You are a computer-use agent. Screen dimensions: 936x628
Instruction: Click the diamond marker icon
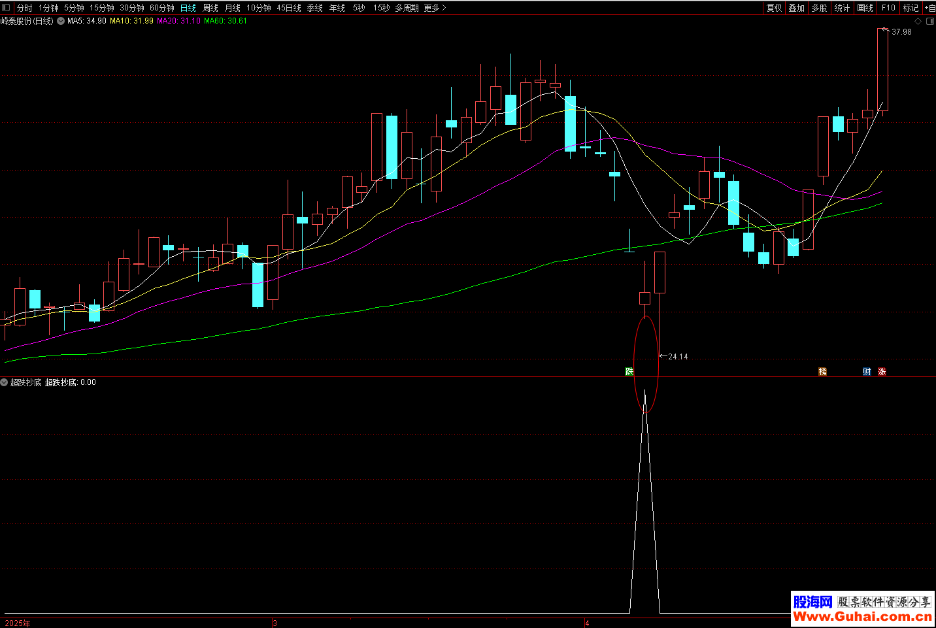[918, 21]
